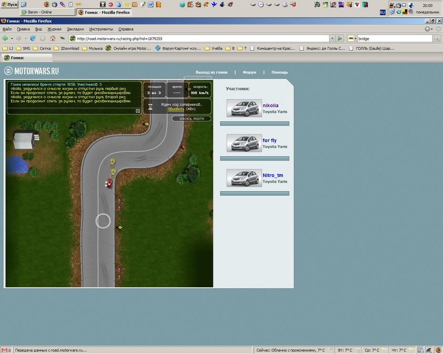Click the search magnifier icon
The height and width of the screenshot is (354, 443).
(x=436, y=39)
